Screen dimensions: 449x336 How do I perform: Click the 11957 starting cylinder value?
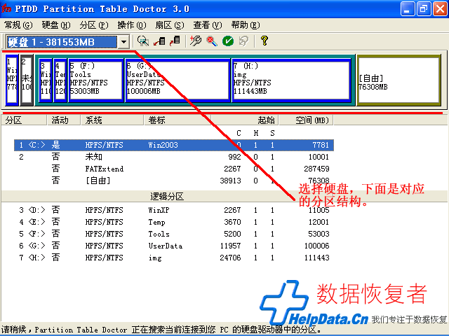pos(230,246)
